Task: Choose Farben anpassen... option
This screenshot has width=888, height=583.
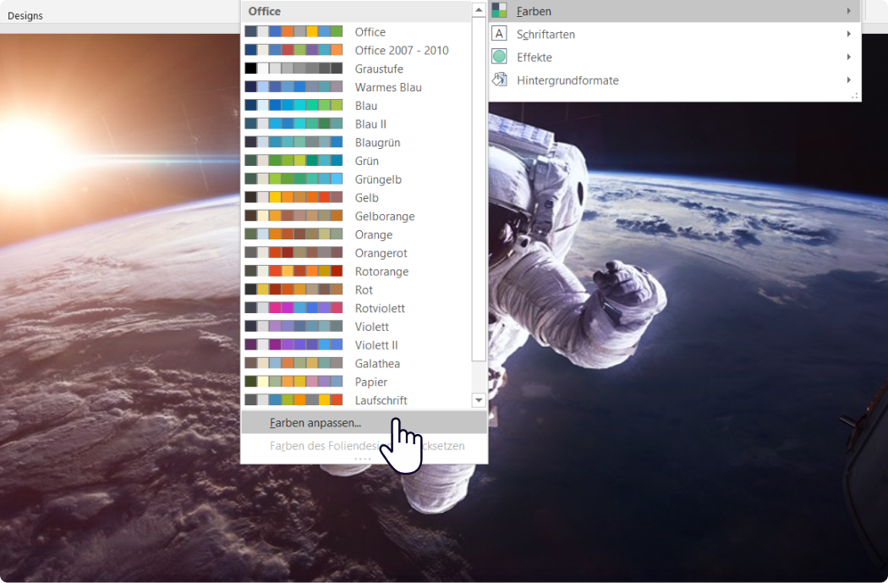Action: (x=364, y=423)
